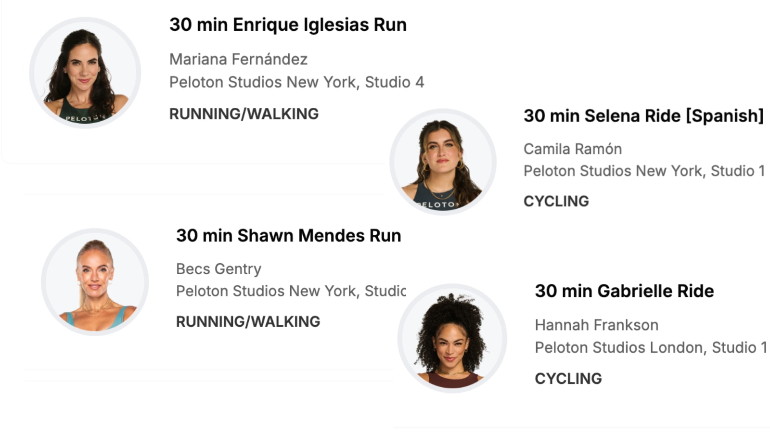Click the instructor name Hannah Frankson
The width and height of the screenshot is (770, 433).
pos(596,325)
